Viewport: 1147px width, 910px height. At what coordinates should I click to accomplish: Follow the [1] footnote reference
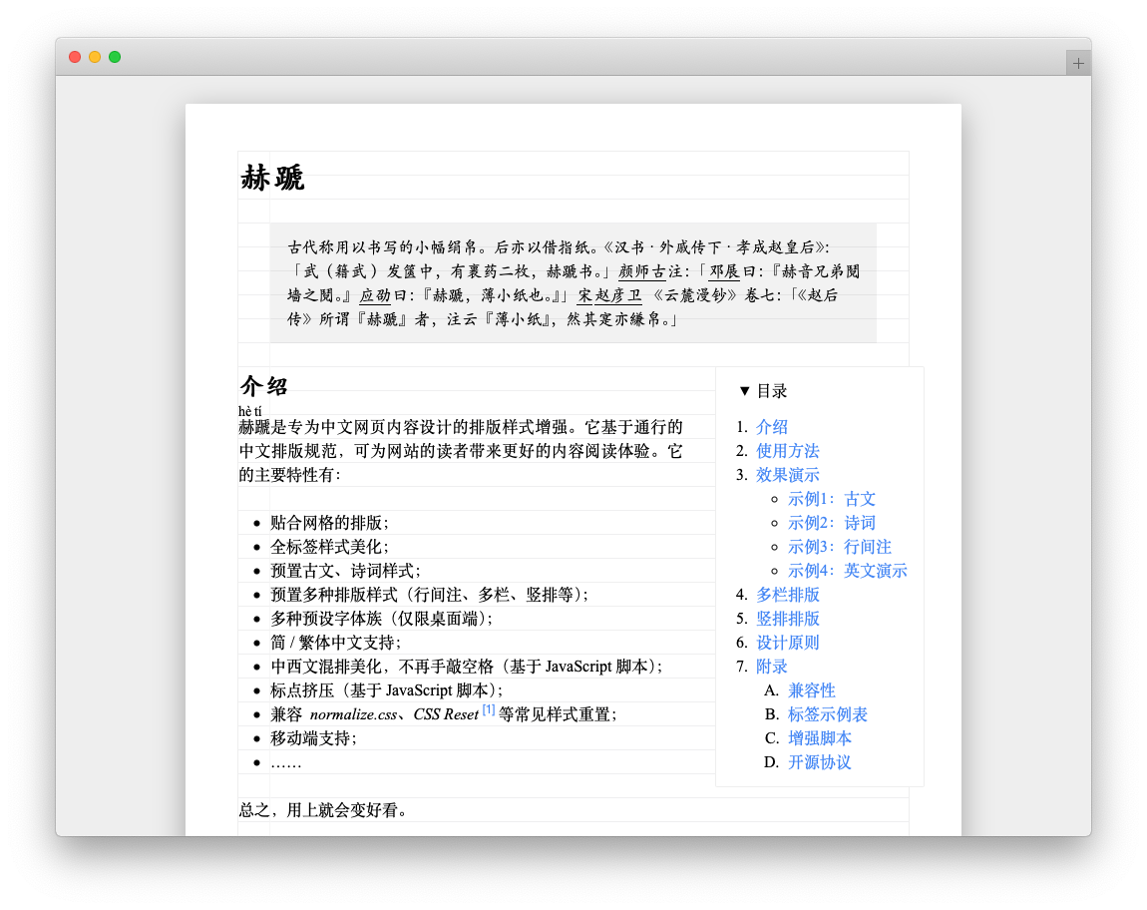point(489,710)
